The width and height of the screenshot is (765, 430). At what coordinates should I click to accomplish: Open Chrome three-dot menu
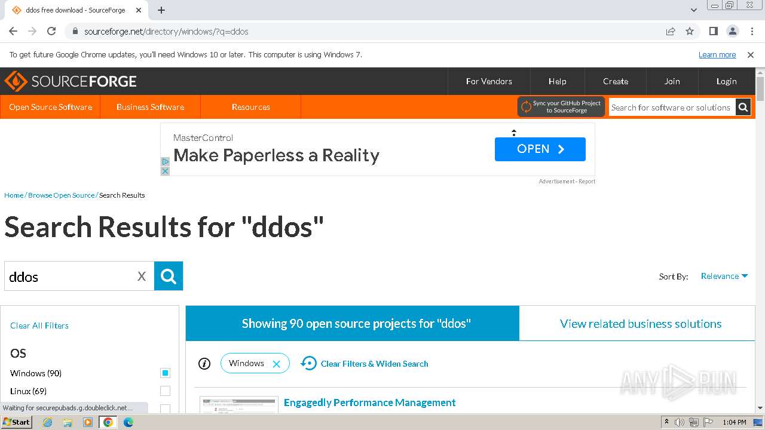coord(751,32)
